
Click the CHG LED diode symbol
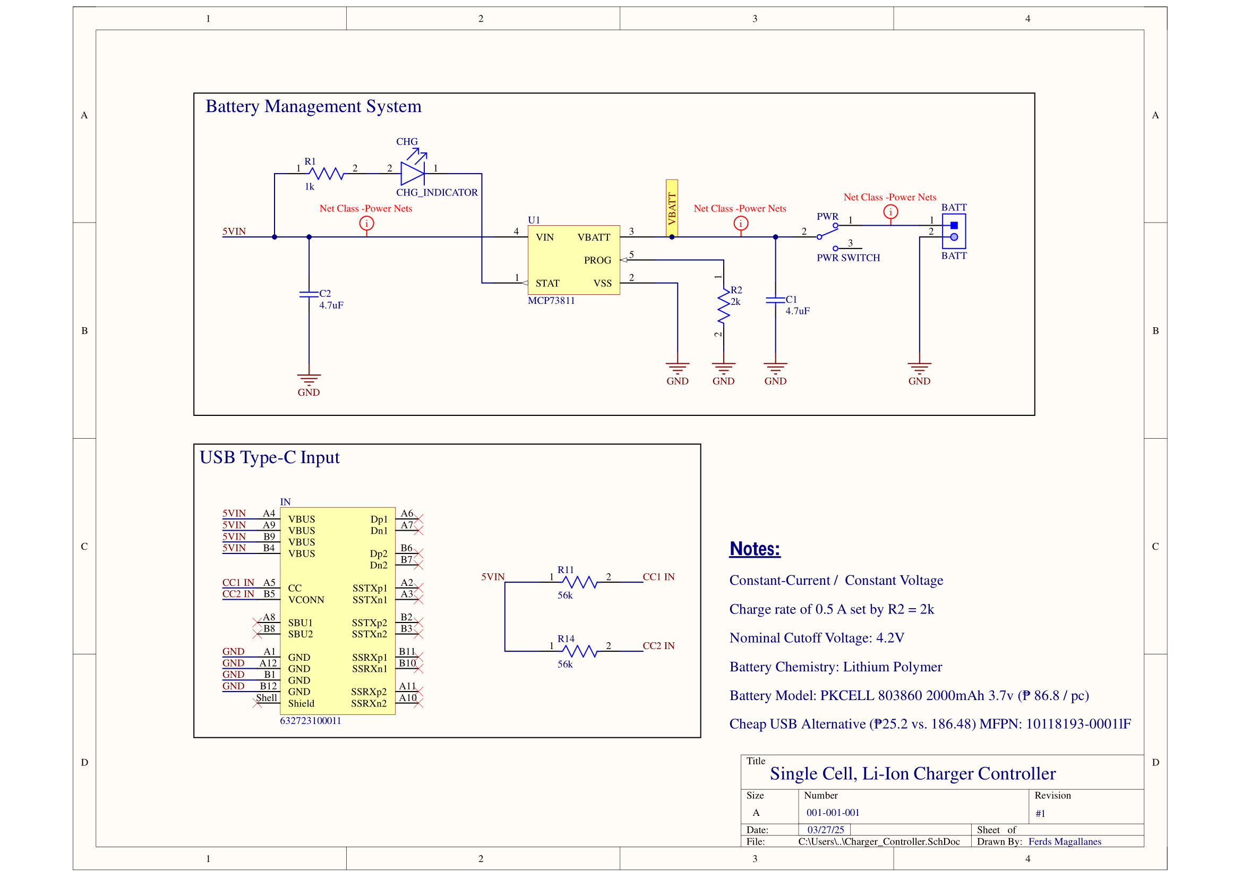point(412,174)
